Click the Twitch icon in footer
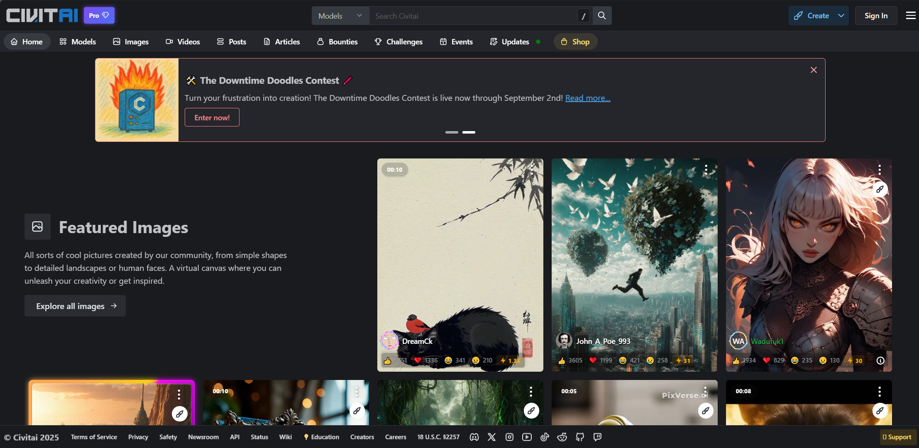 (597, 437)
